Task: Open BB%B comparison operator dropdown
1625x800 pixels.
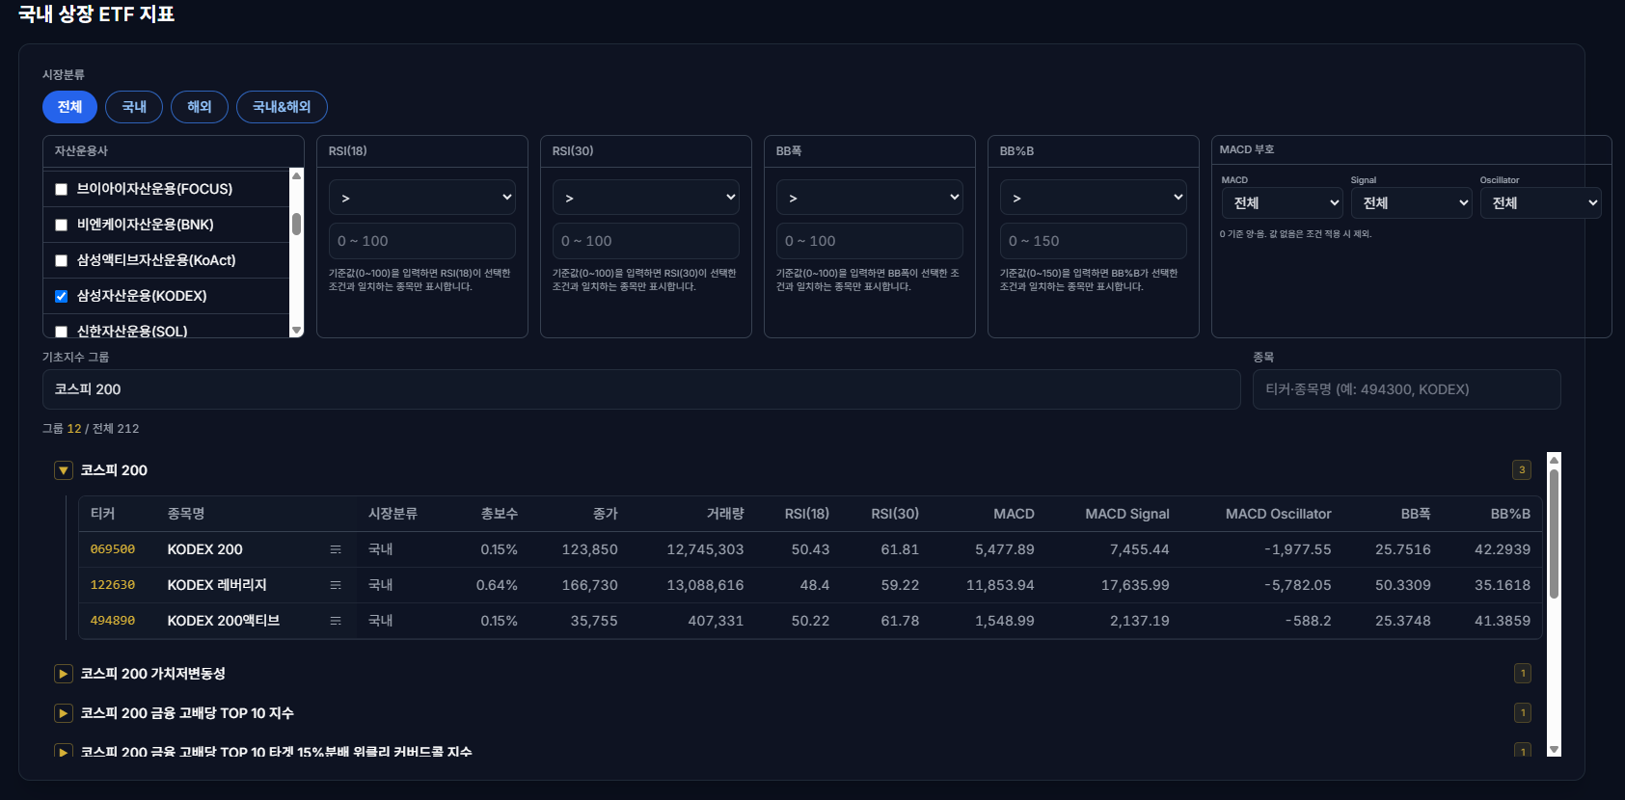Action: pos(1094,198)
